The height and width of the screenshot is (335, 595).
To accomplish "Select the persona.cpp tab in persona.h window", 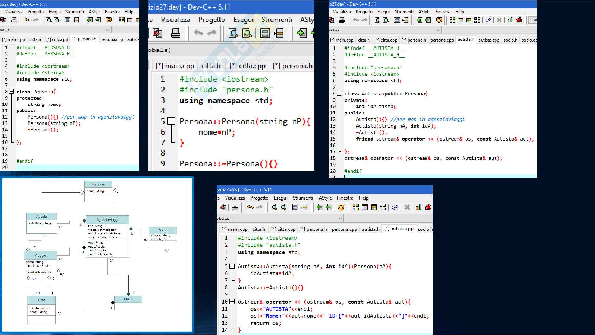I will [111, 40].
